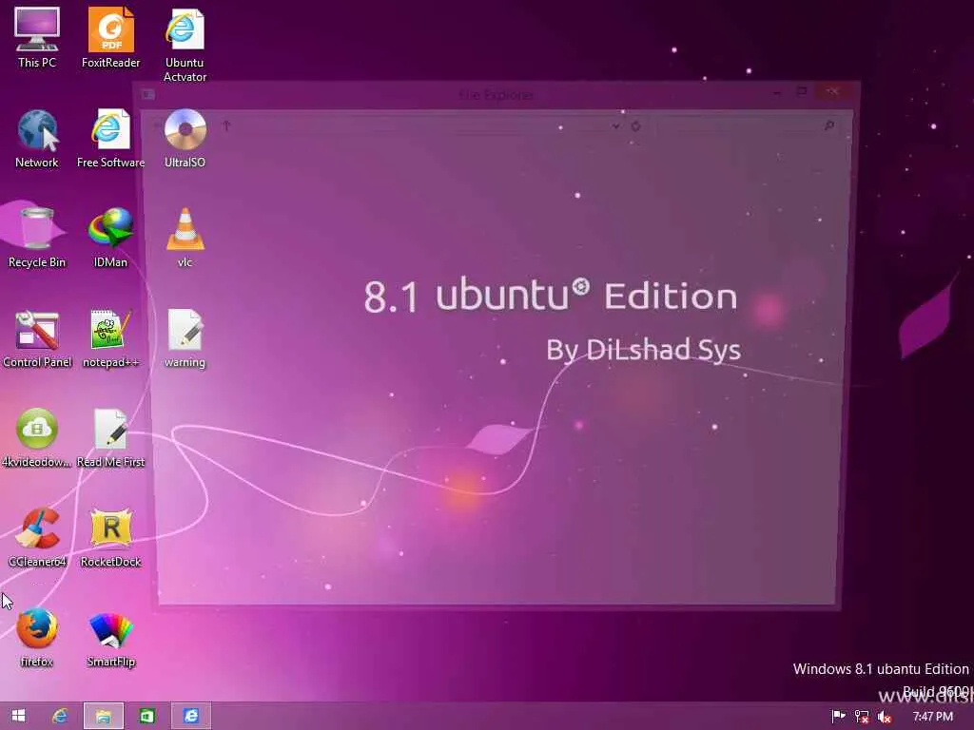Open the SmartFlip desktop icon

coord(110,638)
